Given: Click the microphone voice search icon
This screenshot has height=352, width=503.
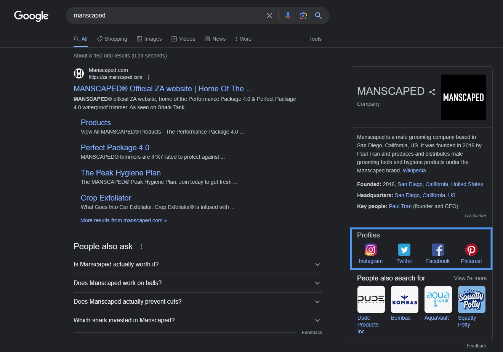Looking at the screenshot, I should pyautogui.click(x=288, y=16).
